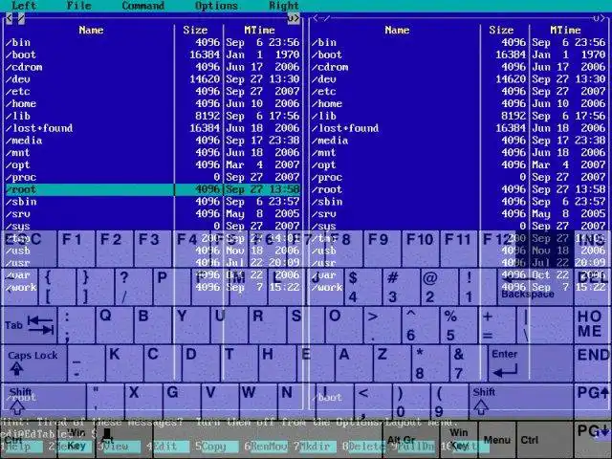Select /mnt in the right panel
This screenshot has width=612, height=459.
coord(458,153)
